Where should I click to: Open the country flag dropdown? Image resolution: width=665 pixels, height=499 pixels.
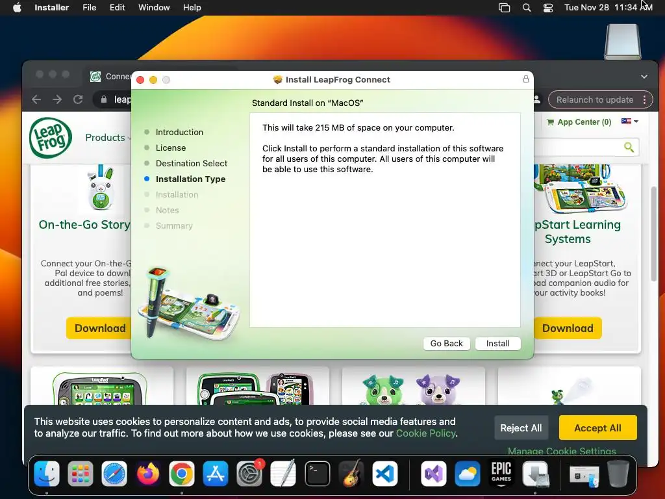[x=629, y=122]
